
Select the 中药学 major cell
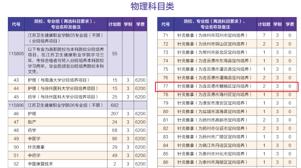[34, 156]
